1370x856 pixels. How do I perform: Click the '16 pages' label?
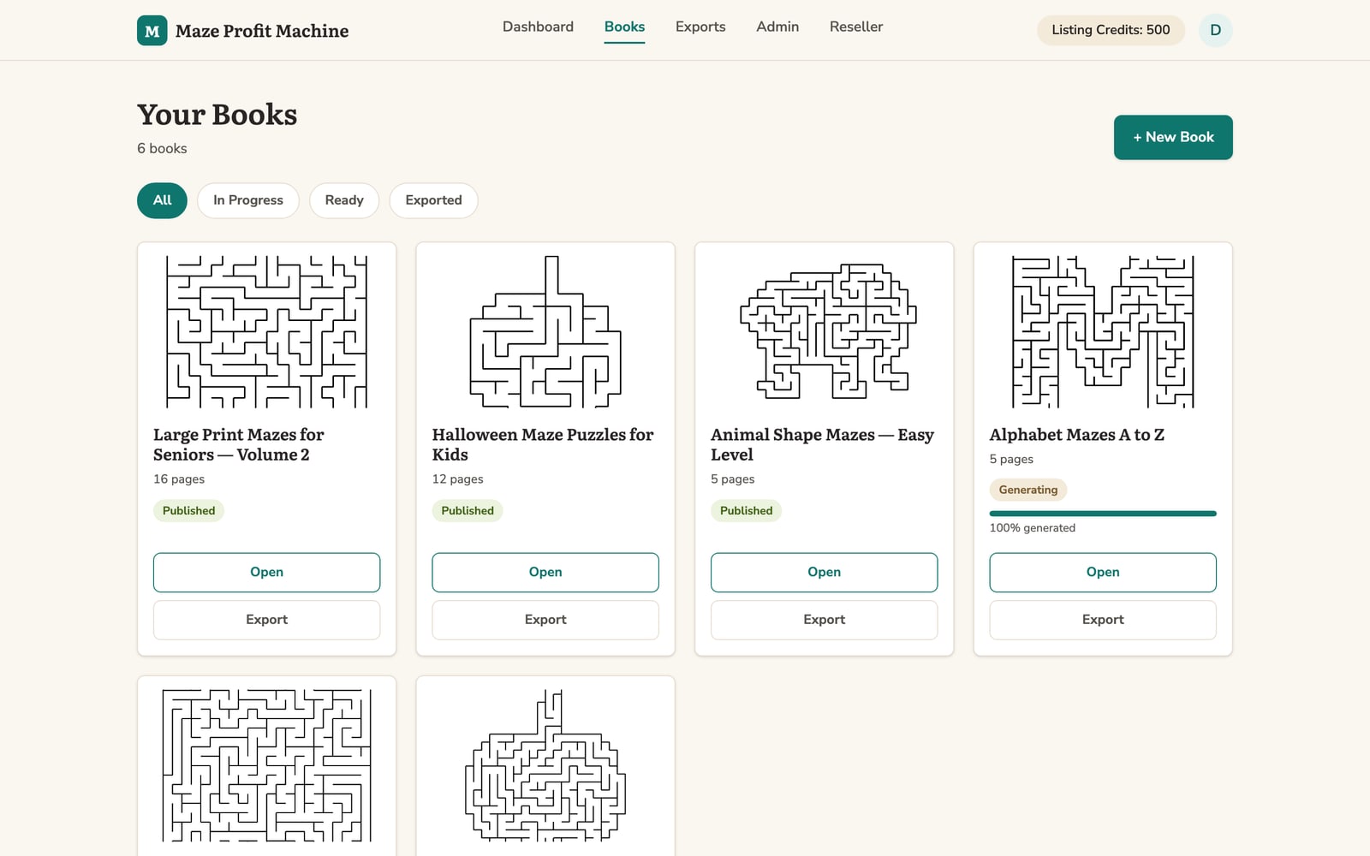click(x=179, y=479)
